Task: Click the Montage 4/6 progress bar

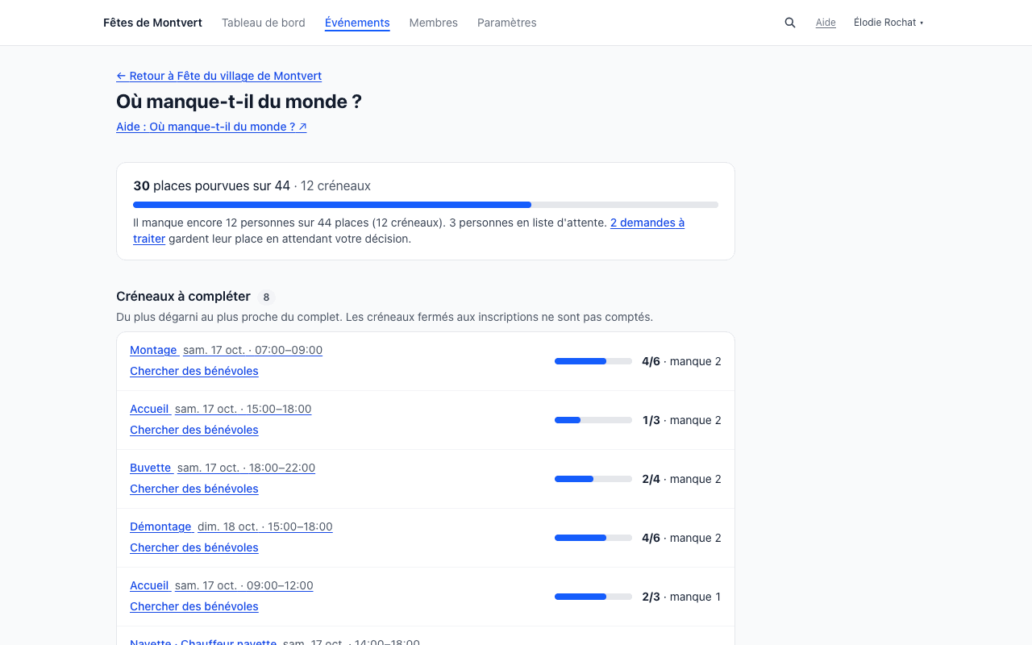Action: point(593,361)
